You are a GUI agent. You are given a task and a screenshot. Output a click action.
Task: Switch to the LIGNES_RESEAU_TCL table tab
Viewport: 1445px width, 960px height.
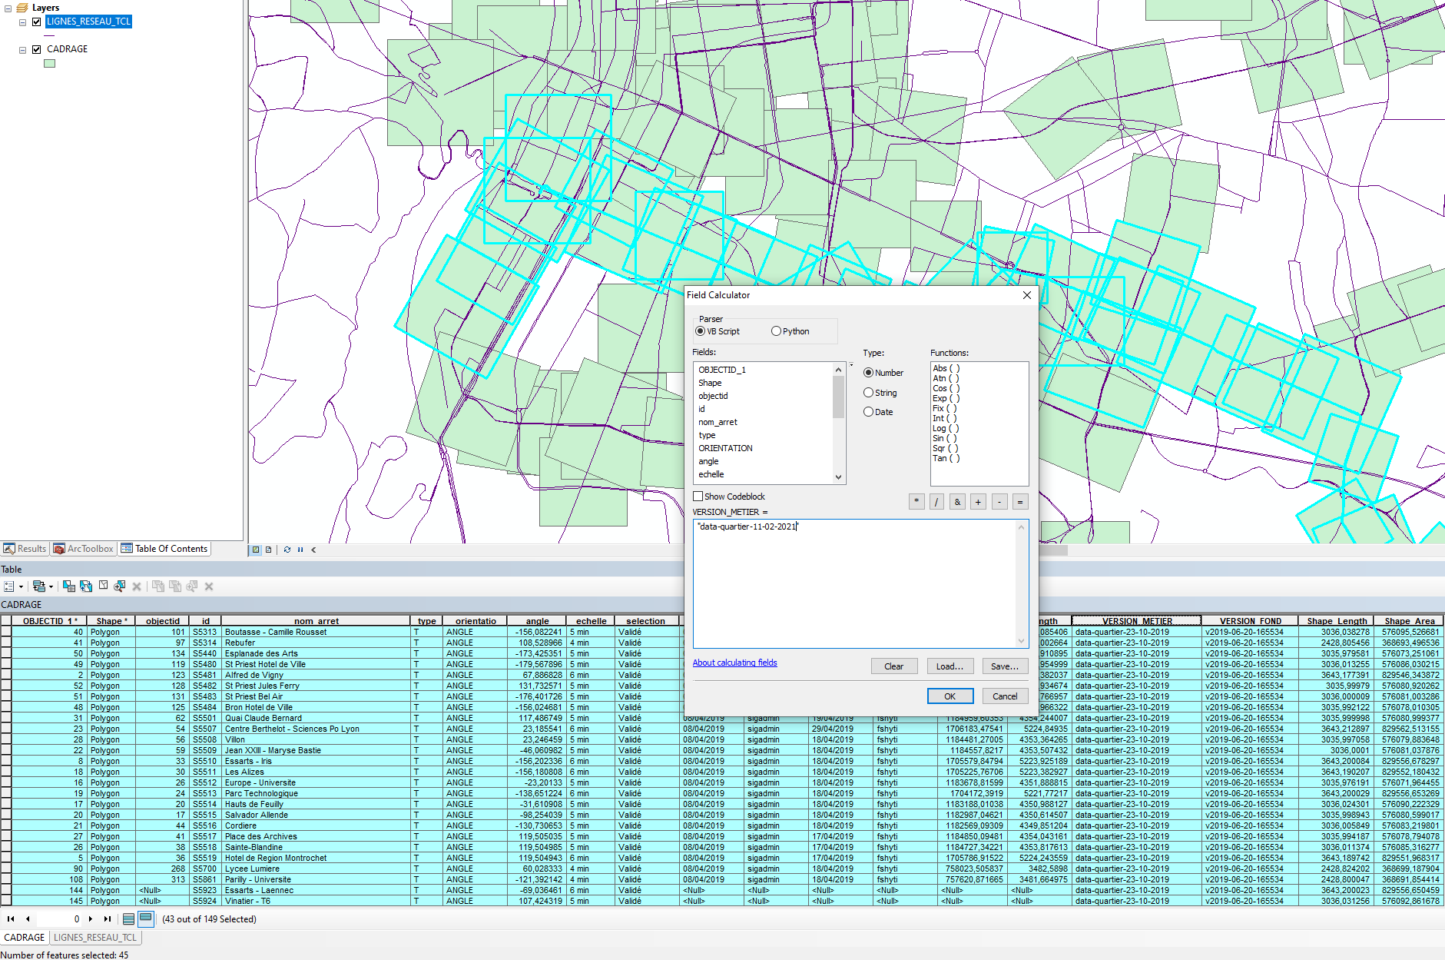pos(94,938)
